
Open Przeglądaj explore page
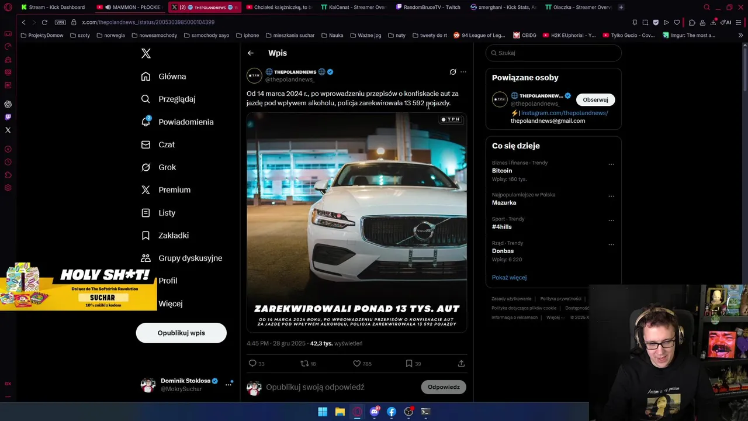click(x=168, y=99)
